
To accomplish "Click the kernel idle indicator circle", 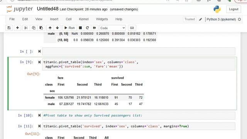I will 239,19.
